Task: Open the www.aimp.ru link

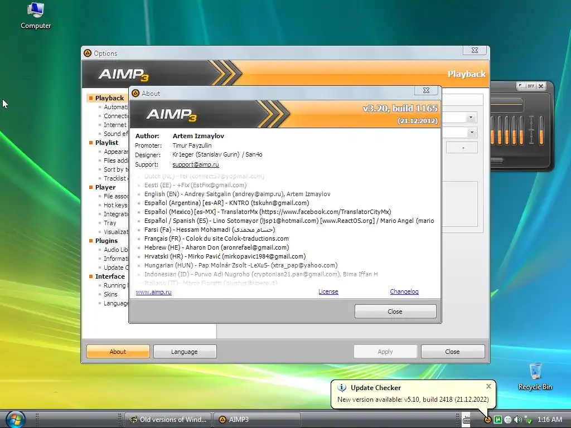Action: click(x=153, y=292)
